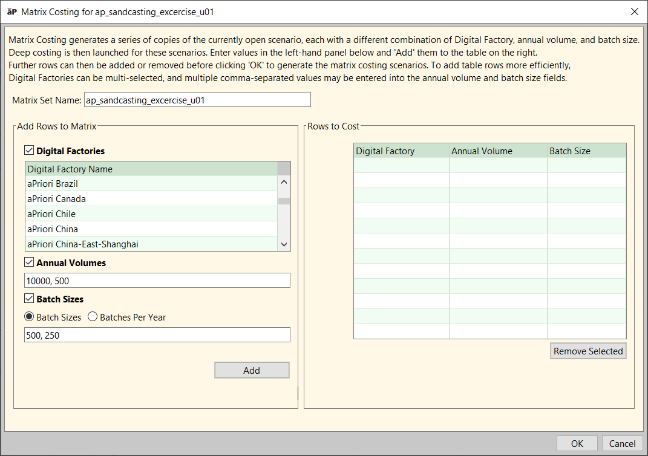This screenshot has height=456, width=648.
Task: Close the Matrix Costing dialog window
Action: (x=634, y=11)
